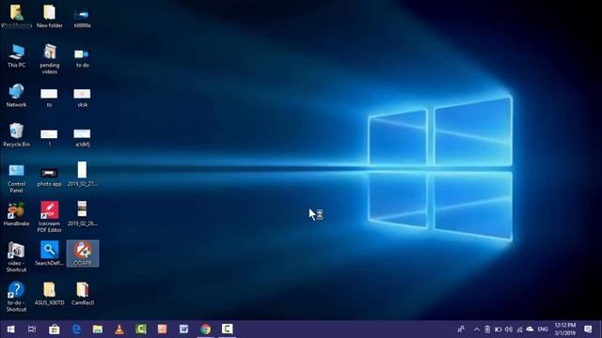The image size is (602, 338).
Task: Select the Handbrake shortcut icon
Action: tap(17, 214)
